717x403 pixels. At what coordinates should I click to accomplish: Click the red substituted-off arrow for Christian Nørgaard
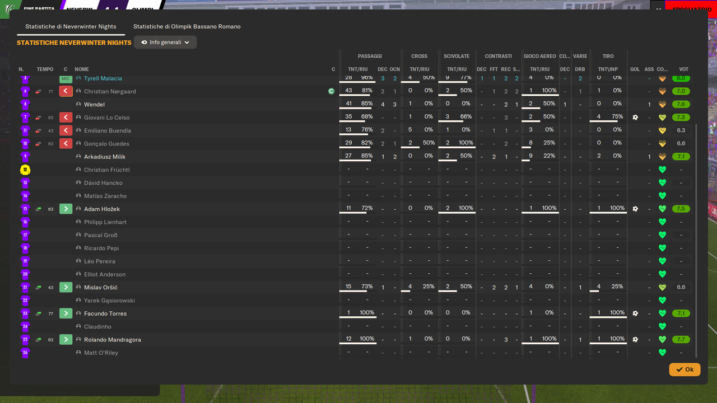[66, 91]
